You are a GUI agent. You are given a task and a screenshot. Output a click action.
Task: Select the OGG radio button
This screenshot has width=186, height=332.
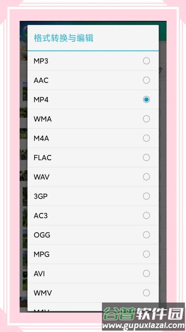[146, 235]
